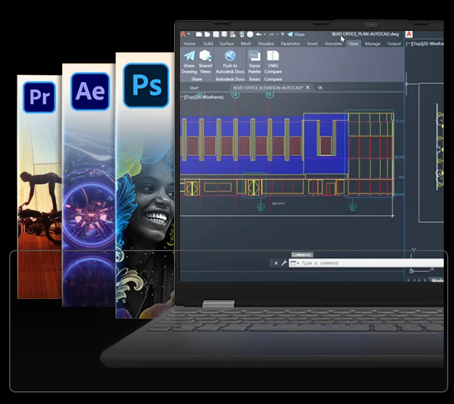Click the New drawing icon in quick access toolbar
454x404 pixels.
pyautogui.click(x=199, y=34)
